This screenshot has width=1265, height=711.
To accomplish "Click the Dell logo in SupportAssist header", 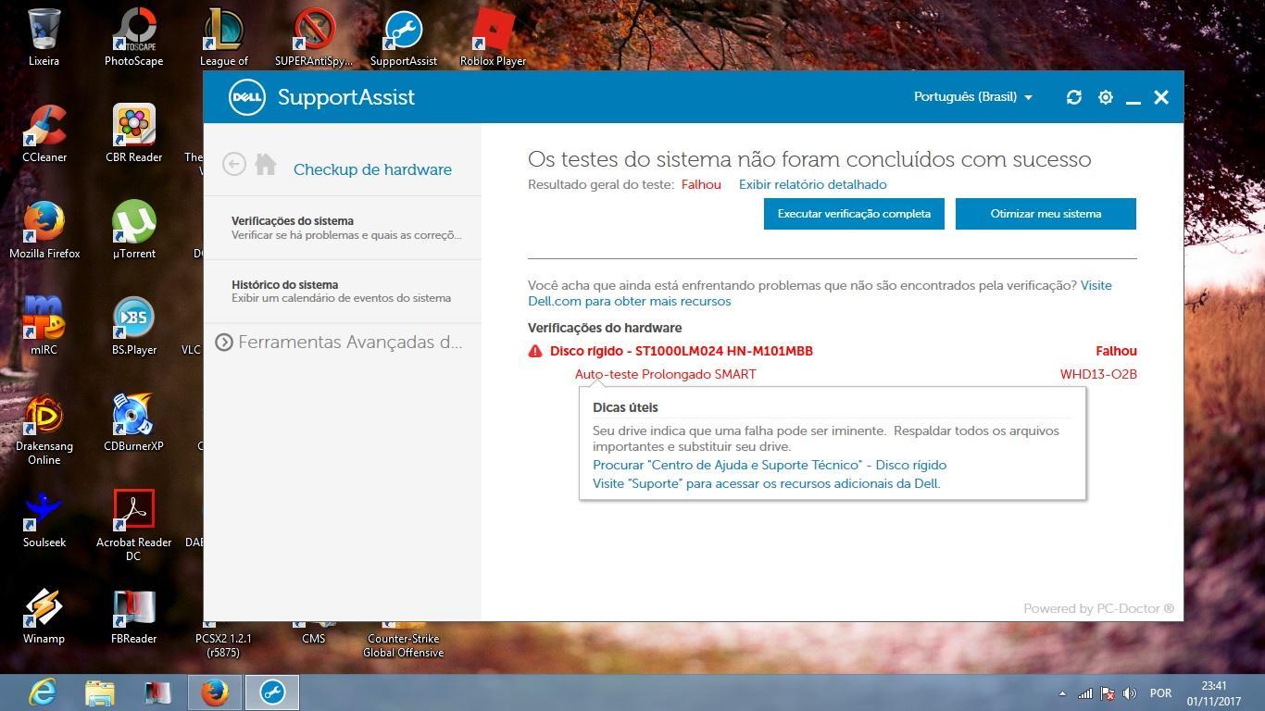I will click(247, 97).
